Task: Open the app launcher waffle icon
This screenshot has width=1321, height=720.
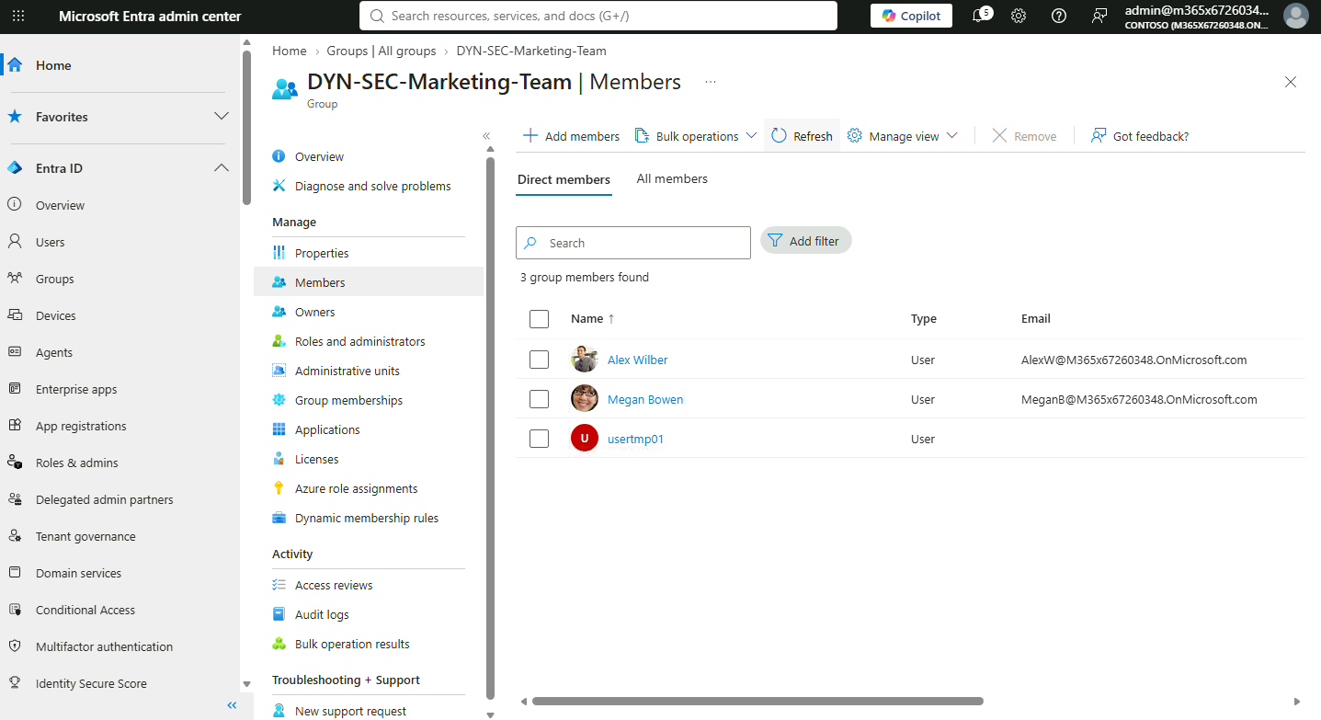Action: tap(18, 16)
